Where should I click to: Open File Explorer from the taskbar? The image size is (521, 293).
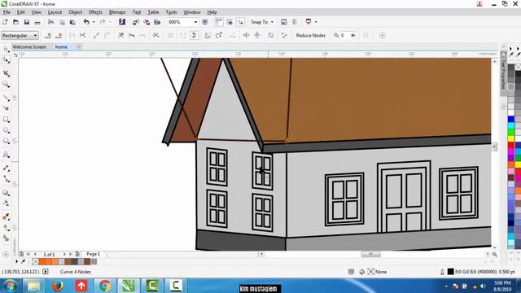tap(34, 286)
